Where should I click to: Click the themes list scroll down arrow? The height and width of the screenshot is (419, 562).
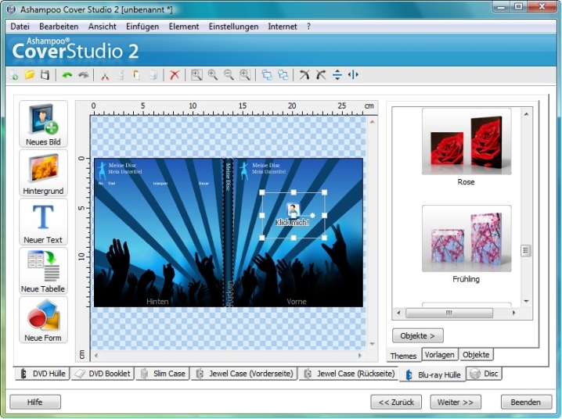tap(526, 300)
